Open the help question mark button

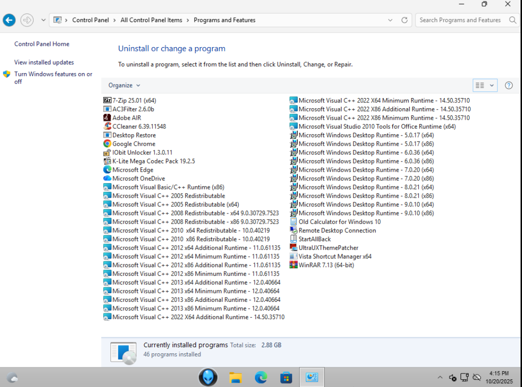509,86
